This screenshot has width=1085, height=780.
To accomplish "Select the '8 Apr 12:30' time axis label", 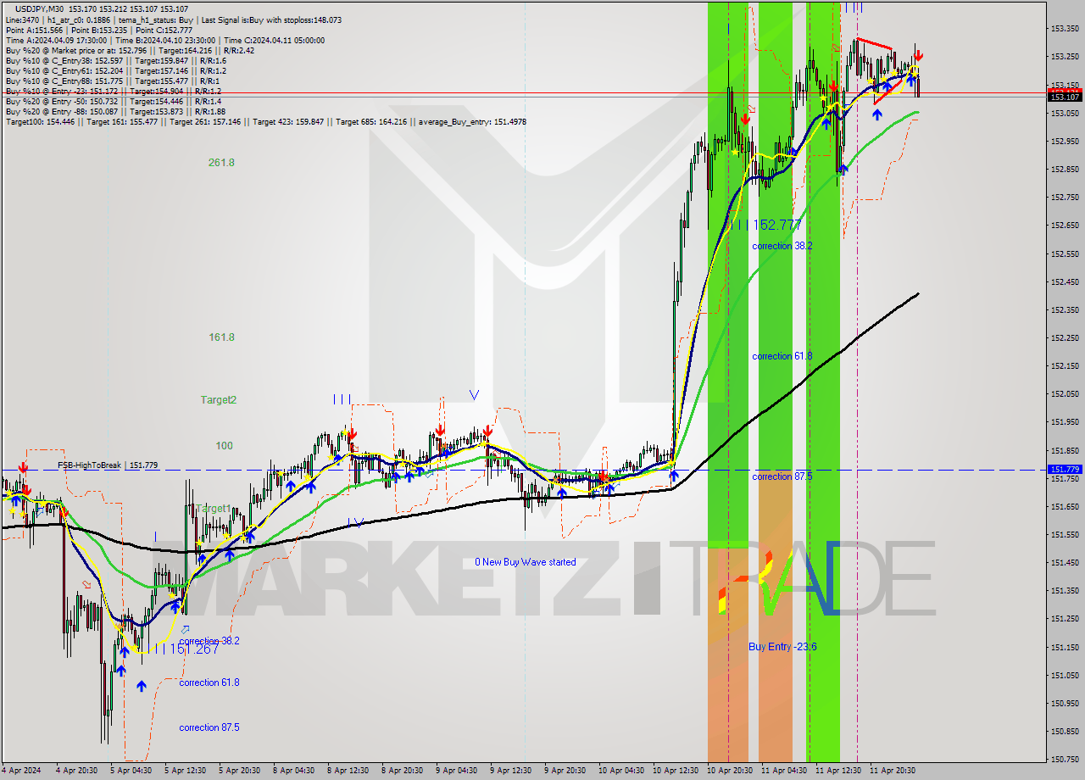I will tap(348, 771).
